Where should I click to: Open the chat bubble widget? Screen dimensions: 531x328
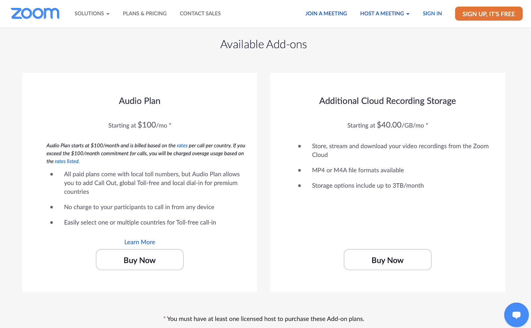click(516, 315)
